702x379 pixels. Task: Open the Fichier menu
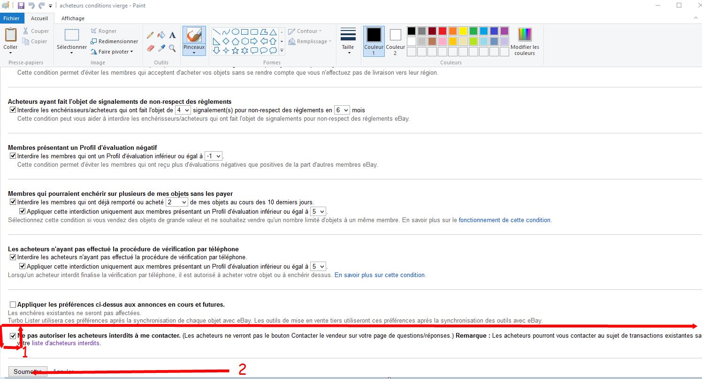[11, 18]
